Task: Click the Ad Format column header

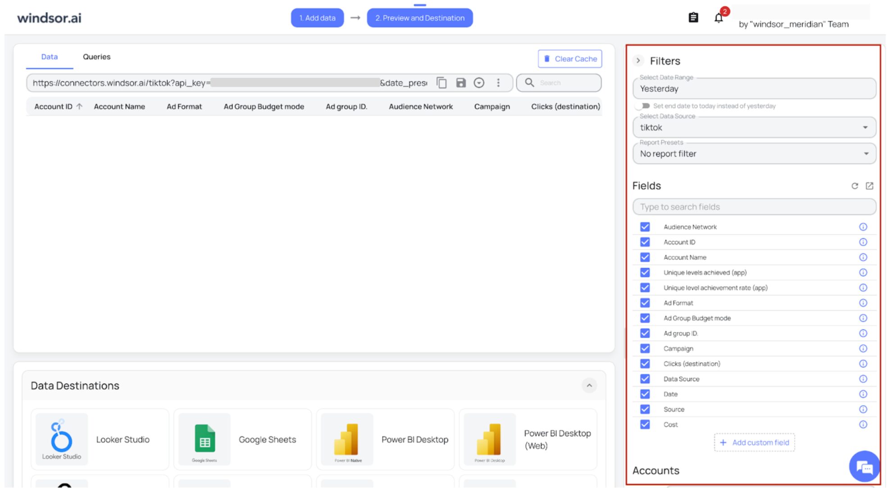Action: (184, 107)
